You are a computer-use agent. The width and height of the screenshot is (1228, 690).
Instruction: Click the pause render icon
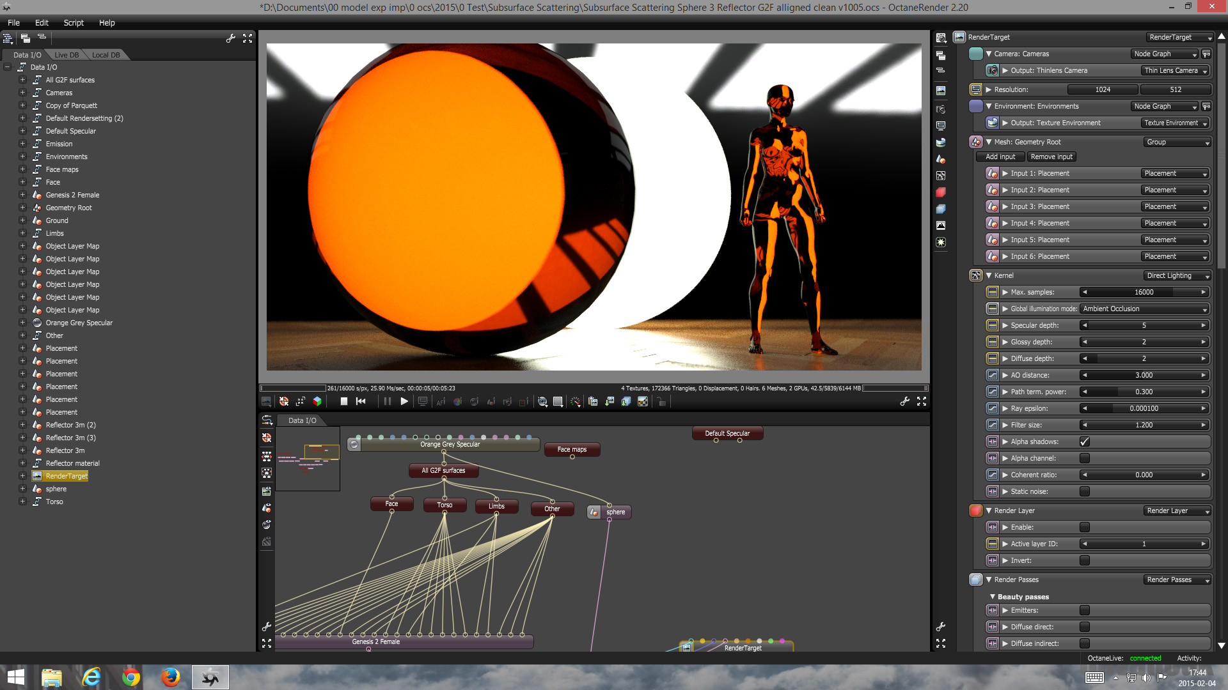[x=387, y=401]
